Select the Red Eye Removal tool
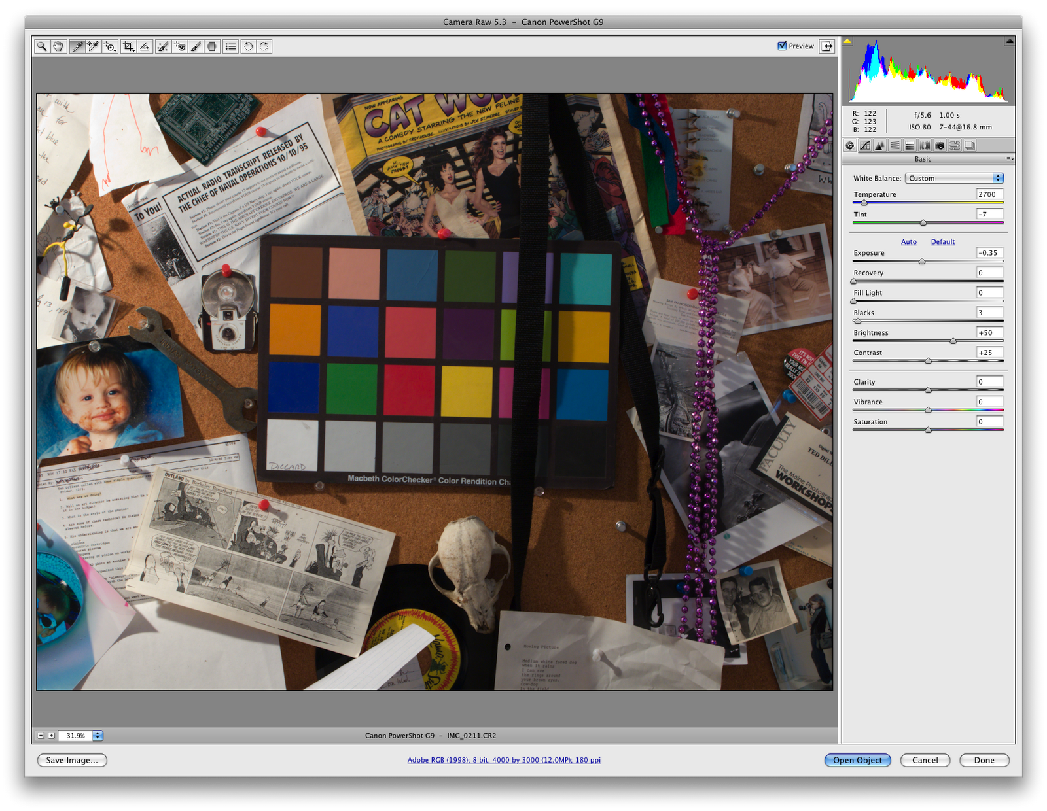 coord(179,46)
